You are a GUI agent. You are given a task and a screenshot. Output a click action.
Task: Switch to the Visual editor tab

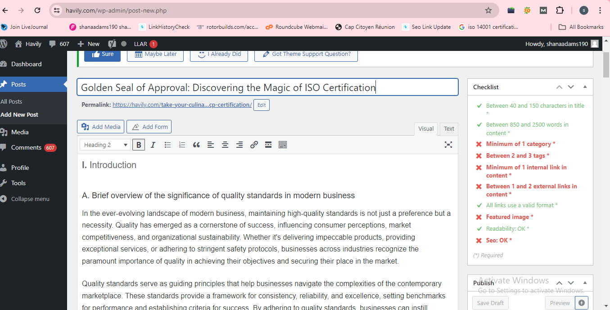click(426, 128)
